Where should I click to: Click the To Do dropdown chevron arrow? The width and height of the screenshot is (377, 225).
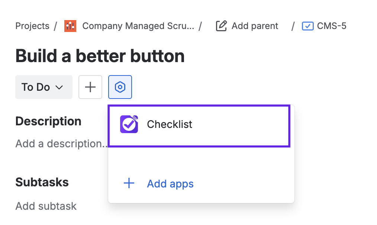(59, 87)
